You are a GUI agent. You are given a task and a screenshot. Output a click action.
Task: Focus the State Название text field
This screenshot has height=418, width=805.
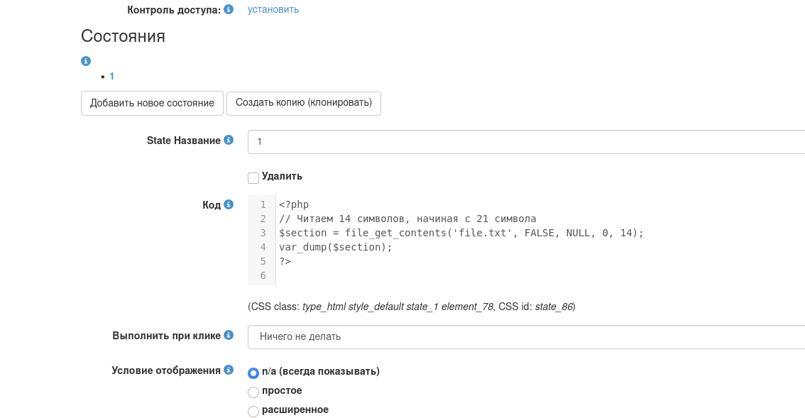(525, 142)
